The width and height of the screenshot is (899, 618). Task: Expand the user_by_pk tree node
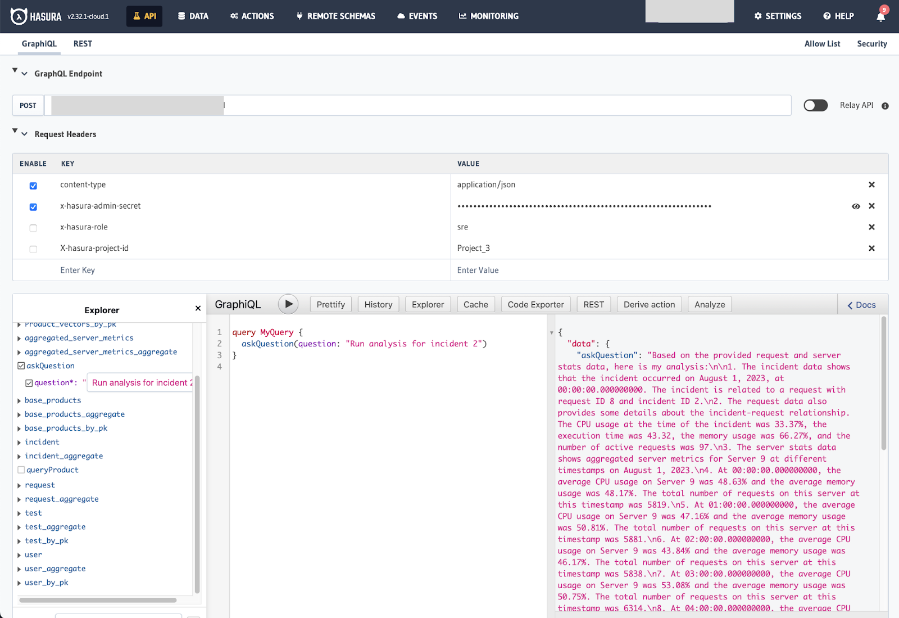pyautogui.click(x=19, y=583)
